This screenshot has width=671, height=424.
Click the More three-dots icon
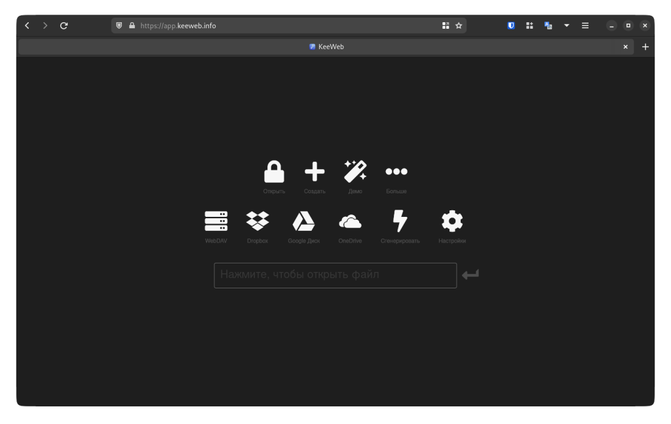[396, 172]
